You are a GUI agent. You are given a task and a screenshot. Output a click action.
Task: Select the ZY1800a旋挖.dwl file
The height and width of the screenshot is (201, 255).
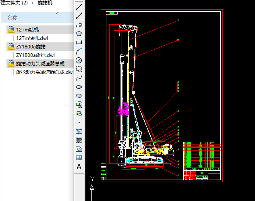point(35,55)
